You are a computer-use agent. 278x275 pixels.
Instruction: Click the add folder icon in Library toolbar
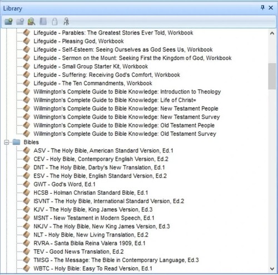pyautogui.click(x=8, y=22)
